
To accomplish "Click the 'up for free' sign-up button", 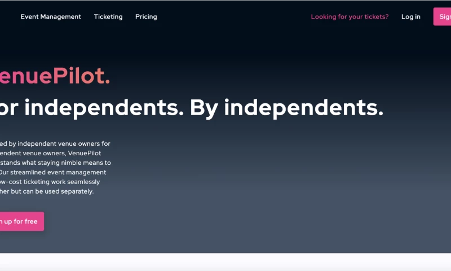I will click(x=22, y=221).
